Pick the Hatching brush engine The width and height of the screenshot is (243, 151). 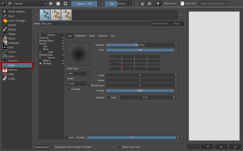(13, 43)
